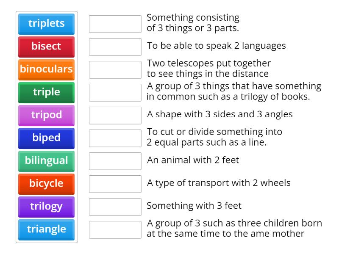The image size is (339, 254).
Task: Click drop box for '2 equal parts' definition
Action: coord(115,138)
